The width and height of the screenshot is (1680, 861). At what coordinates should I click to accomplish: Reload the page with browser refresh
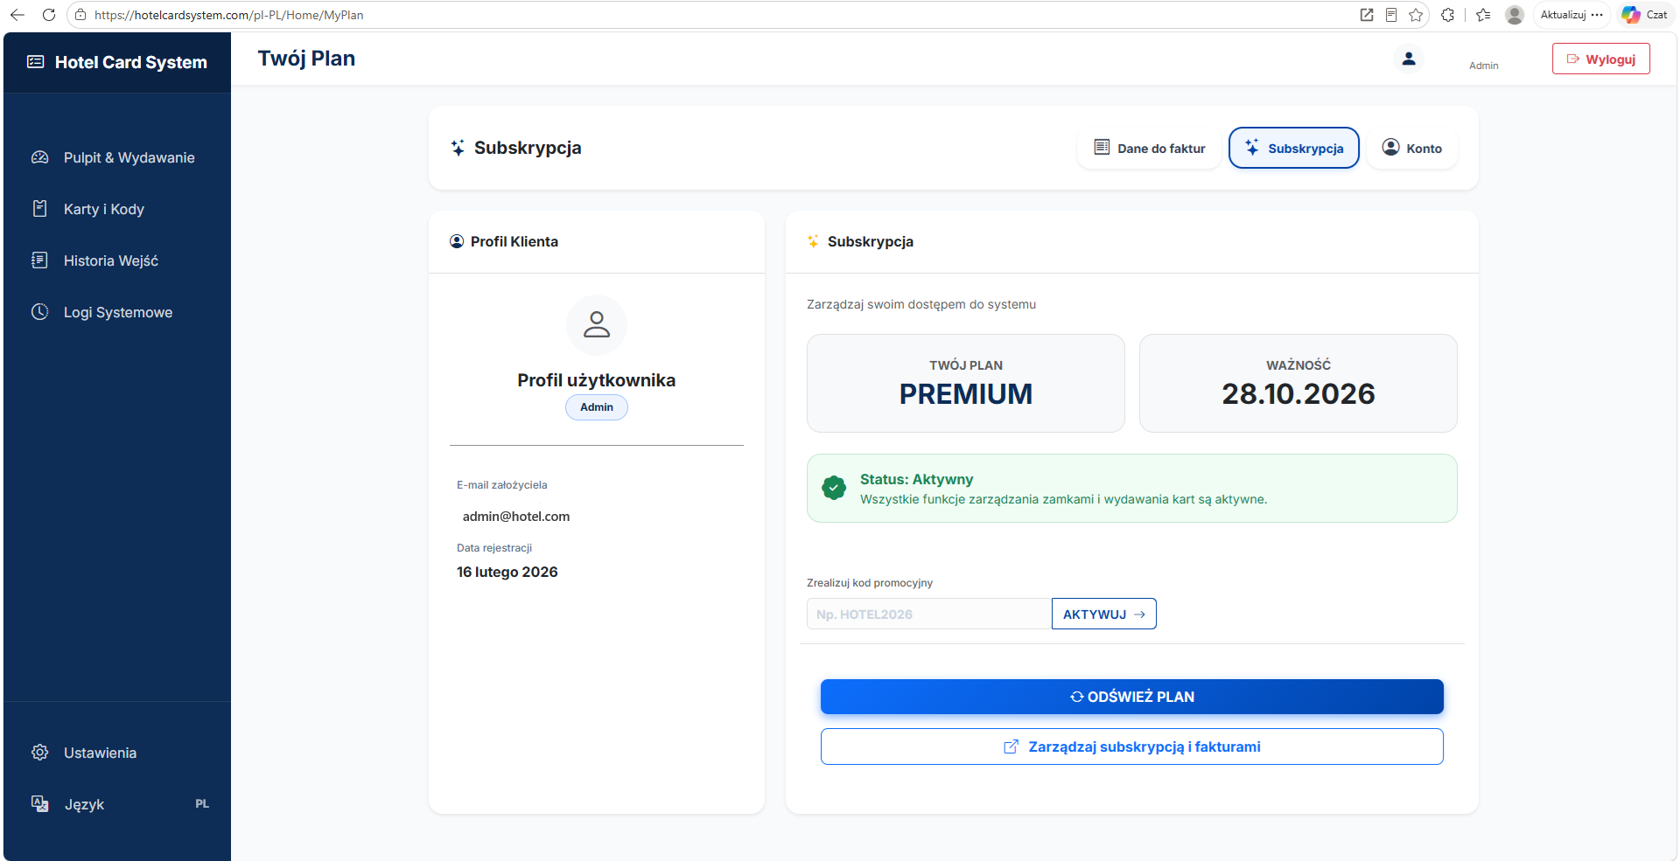[x=49, y=15]
